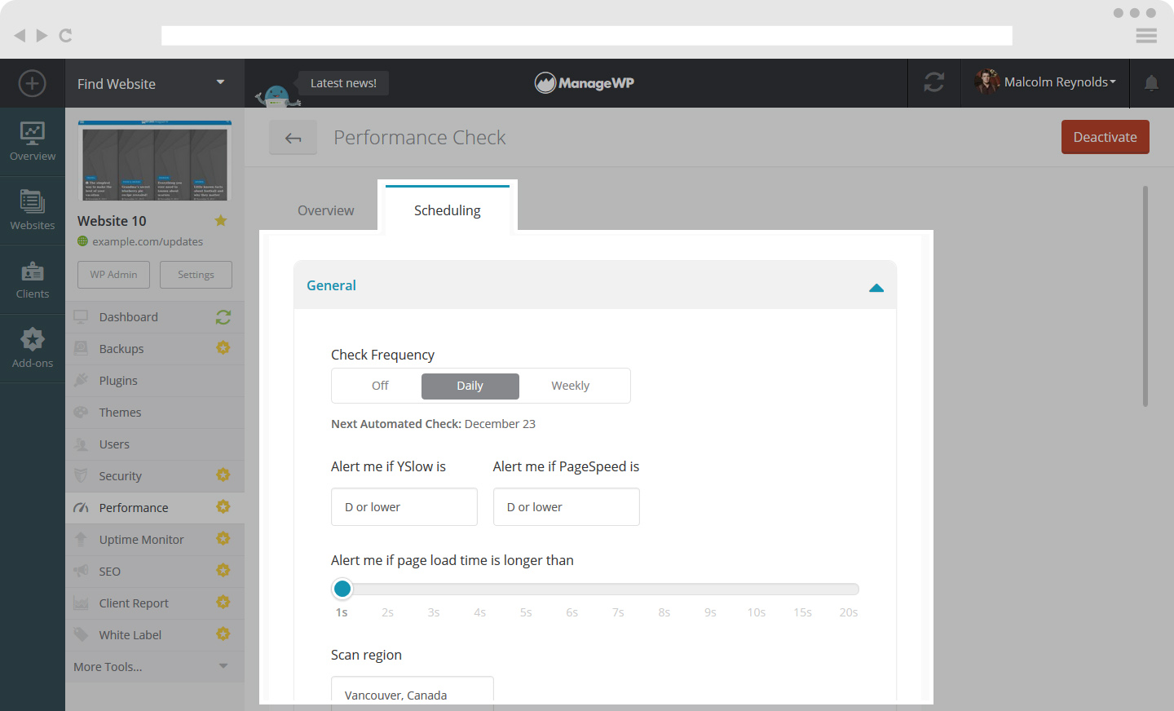Click the SEO gear badge icon

pos(223,571)
